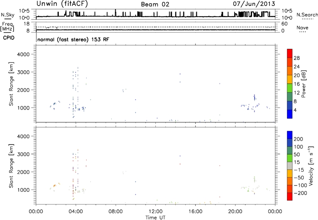Click the "16:00" time tick label
Image resolution: width=318 pixels, height=220 pixels.
(x=195, y=212)
